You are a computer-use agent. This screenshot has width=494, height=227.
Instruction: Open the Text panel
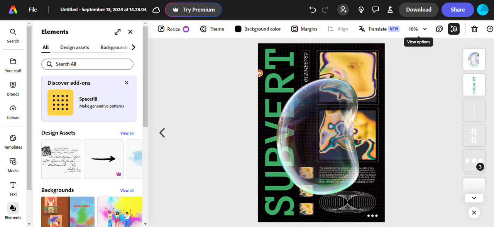point(13,189)
